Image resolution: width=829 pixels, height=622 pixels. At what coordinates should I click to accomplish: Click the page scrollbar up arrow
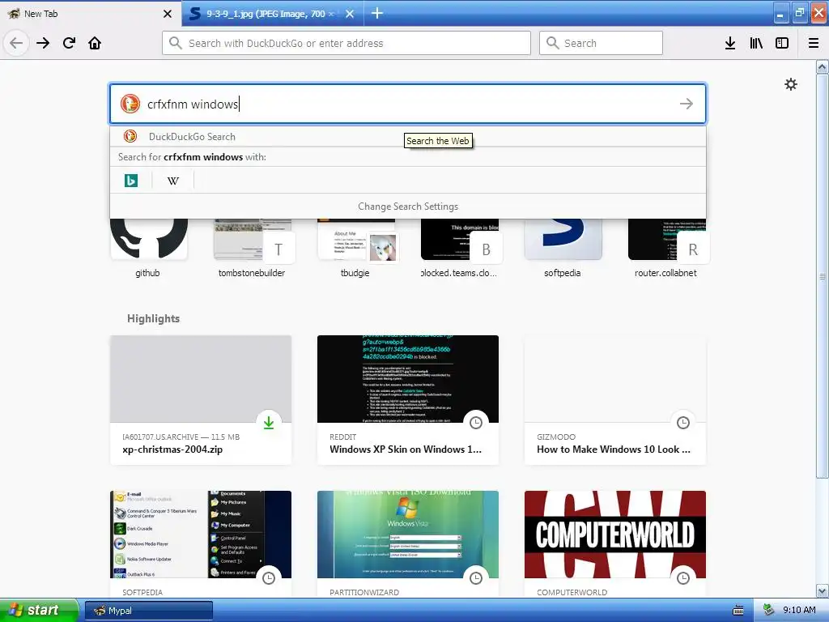click(823, 67)
